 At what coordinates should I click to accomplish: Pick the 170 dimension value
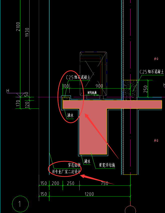18,103
